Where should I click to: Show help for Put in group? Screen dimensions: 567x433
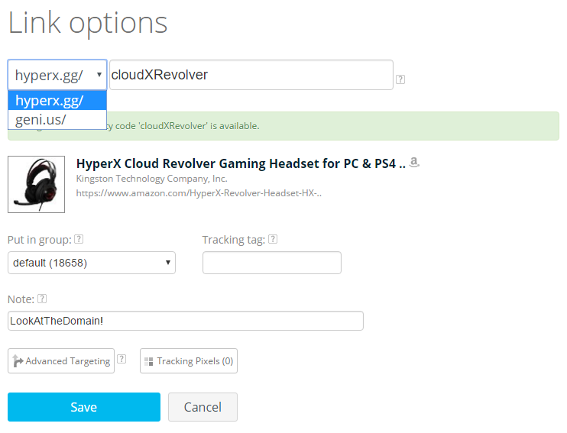coord(79,240)
